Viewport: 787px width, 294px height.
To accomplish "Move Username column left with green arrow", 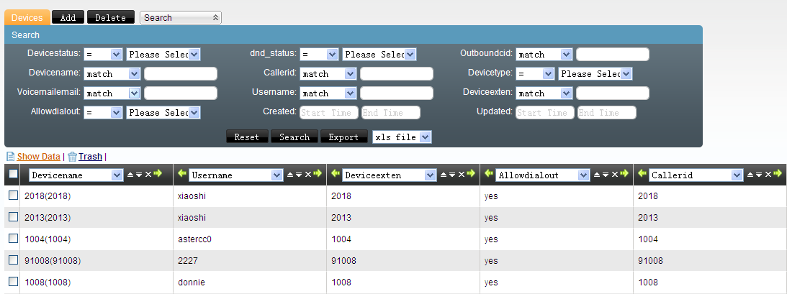I will tap(181, 173).
